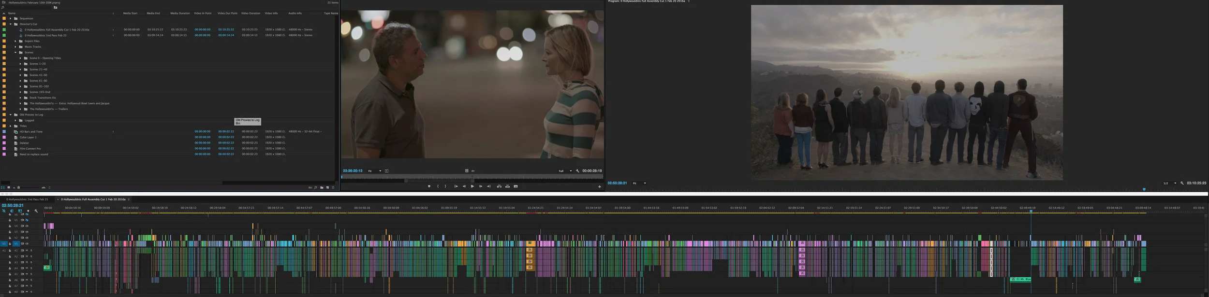This screenshot has height=297, width=1209.
Task: Step back one frame in Source monitor
Action: (464, 186)
